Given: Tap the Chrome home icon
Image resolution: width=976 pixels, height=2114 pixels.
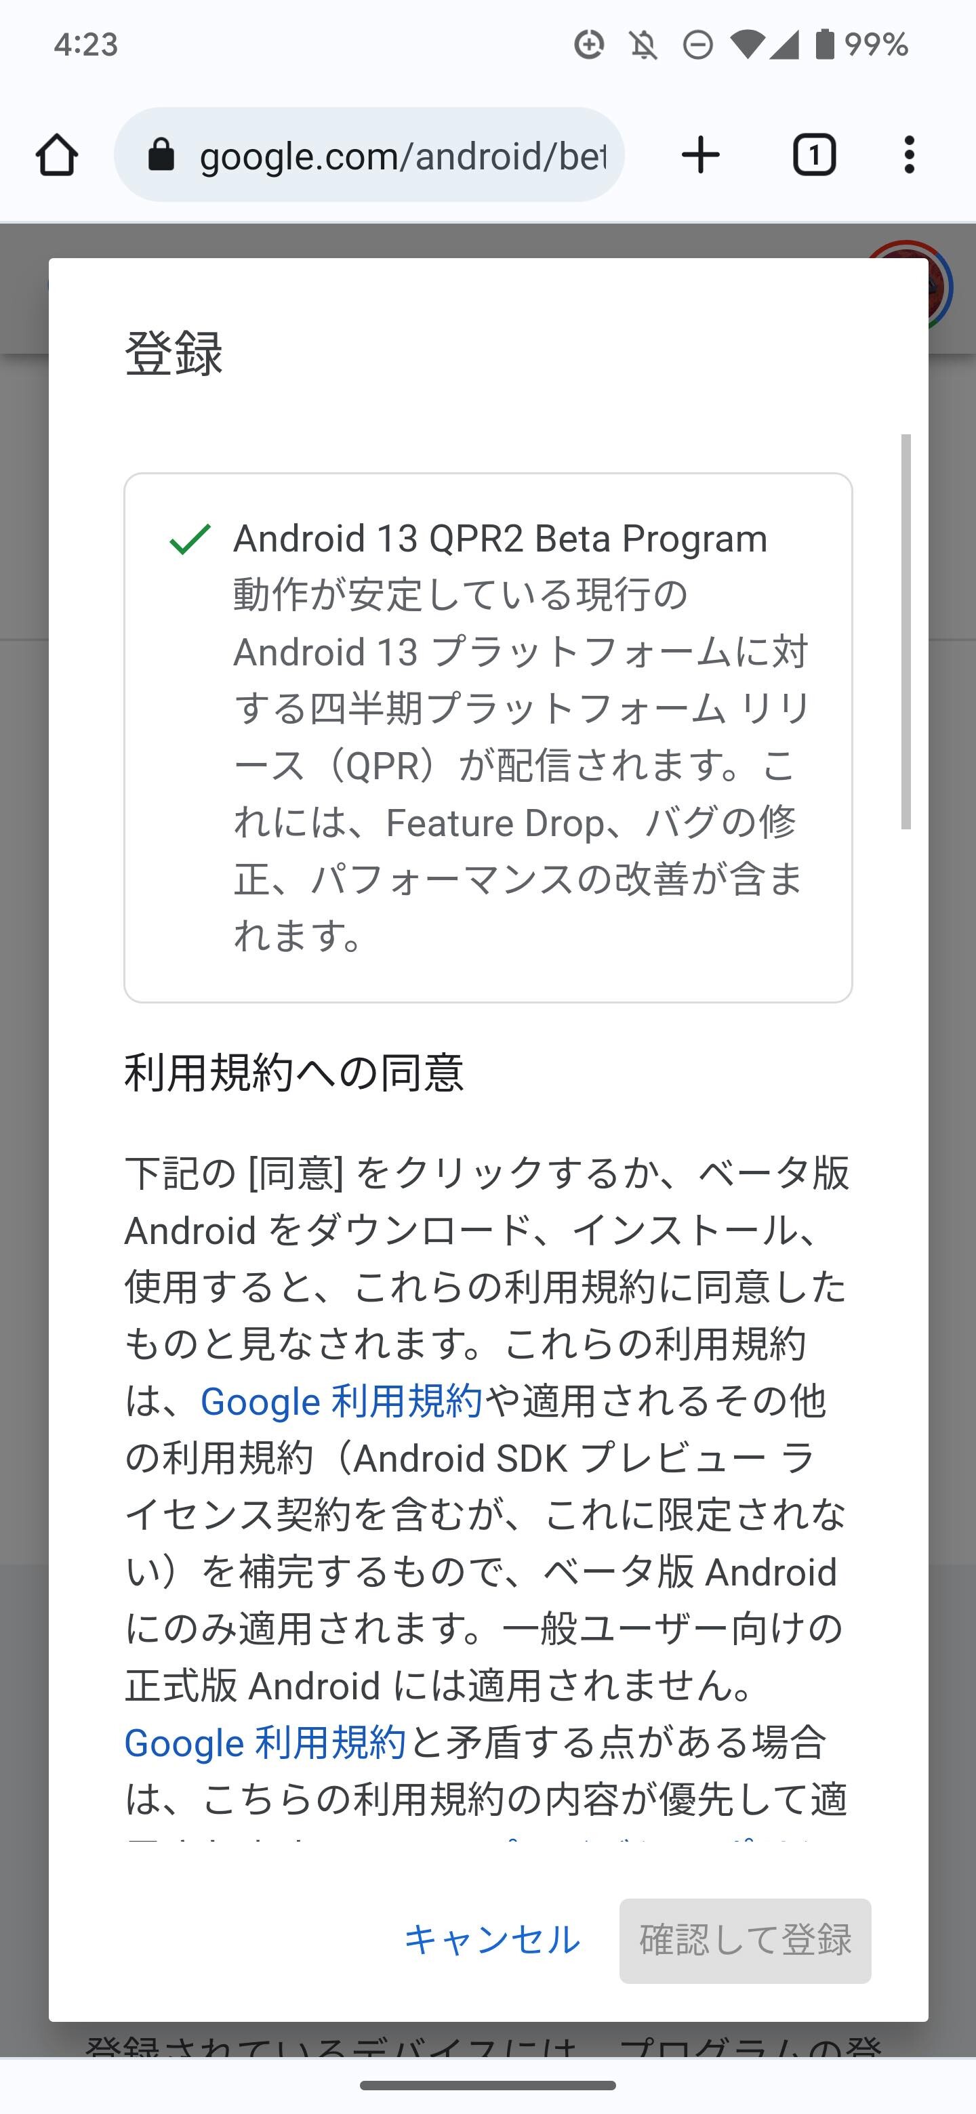Looking at the screenshot, I should pyautogui.click(x=57, y=155).
